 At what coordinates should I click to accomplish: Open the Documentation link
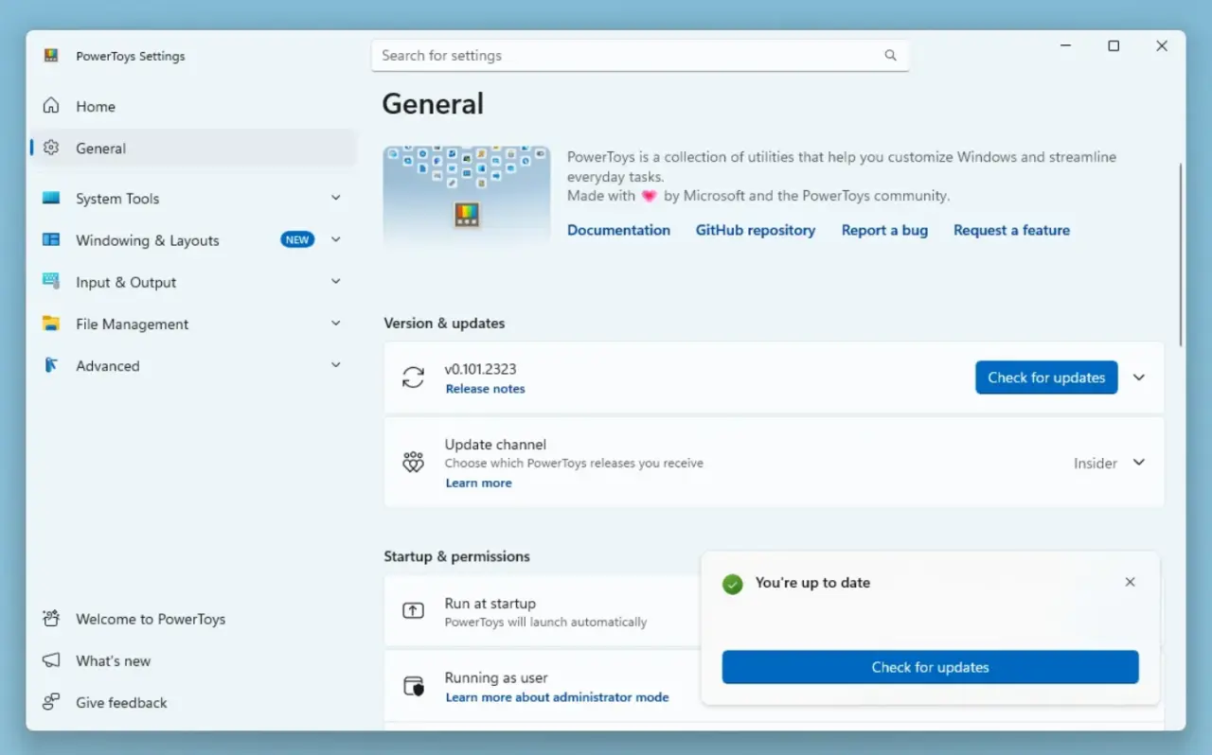(x=618, y=230)
